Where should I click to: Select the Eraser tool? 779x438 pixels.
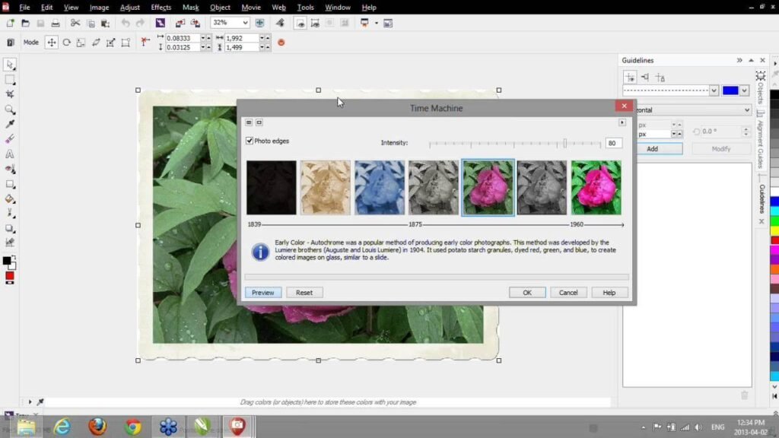[x=9, y=139]
